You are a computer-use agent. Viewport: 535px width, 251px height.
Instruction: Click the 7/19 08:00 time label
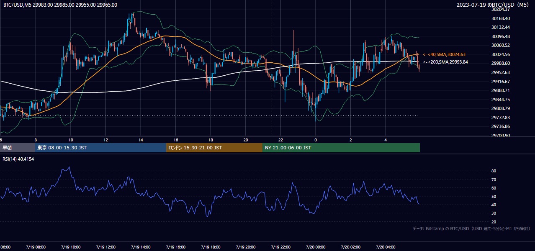point(36,247)
